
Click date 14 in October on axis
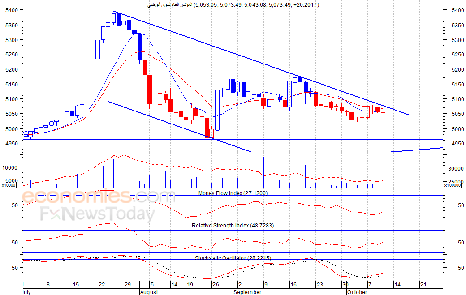point(397,285)
